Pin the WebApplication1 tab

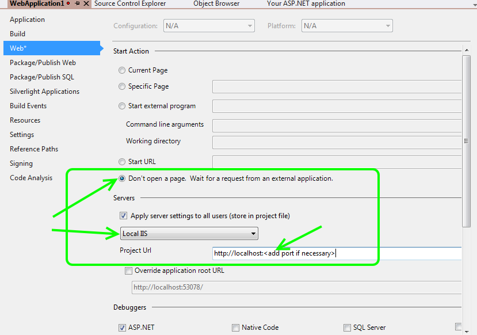point(77,3)
